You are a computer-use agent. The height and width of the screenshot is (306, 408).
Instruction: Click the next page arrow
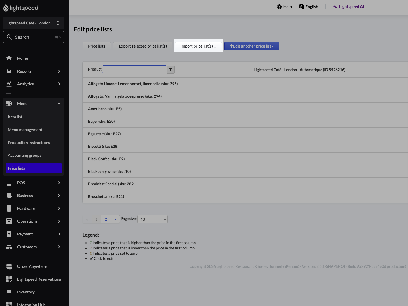[115, 219]
